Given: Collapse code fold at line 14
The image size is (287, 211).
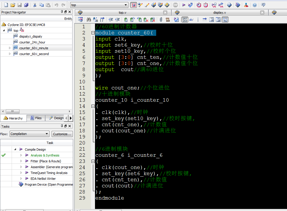Looking at the screenshot, I should [x=93, y=106].
